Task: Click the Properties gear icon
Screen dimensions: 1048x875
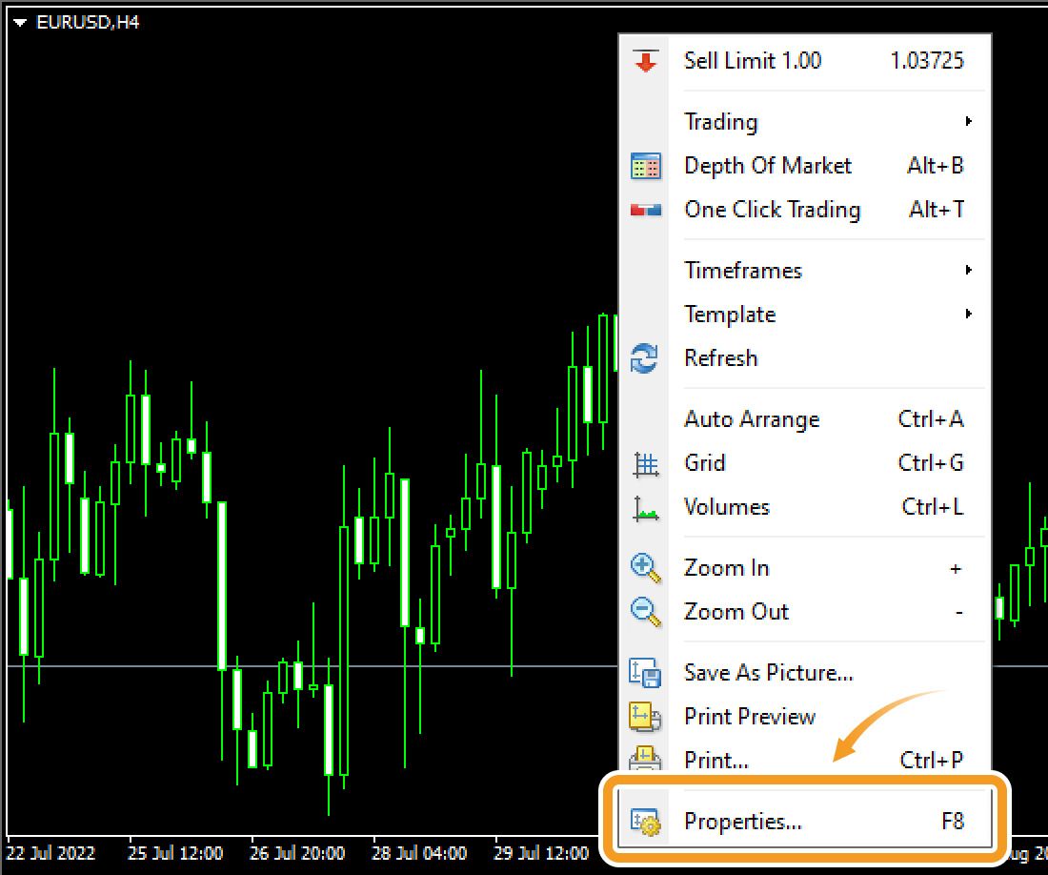Action: [646, 821]
